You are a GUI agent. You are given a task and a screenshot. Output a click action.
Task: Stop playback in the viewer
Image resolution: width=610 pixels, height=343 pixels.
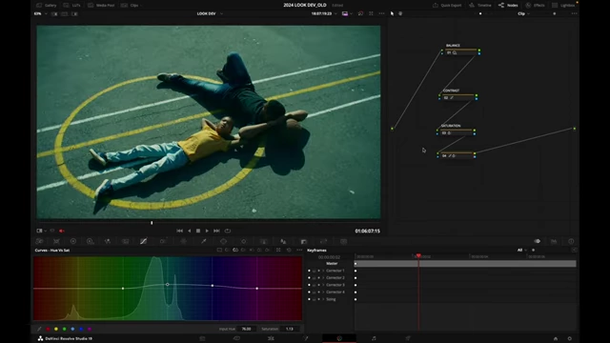coord(198,231)
